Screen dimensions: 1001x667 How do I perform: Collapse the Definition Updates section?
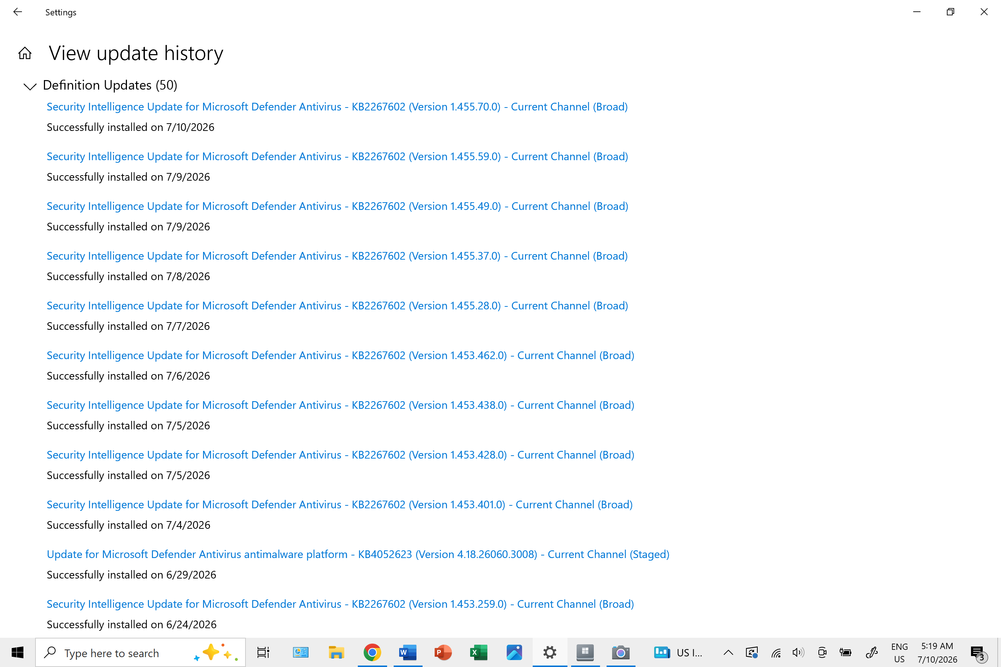[x=29, y=86]
